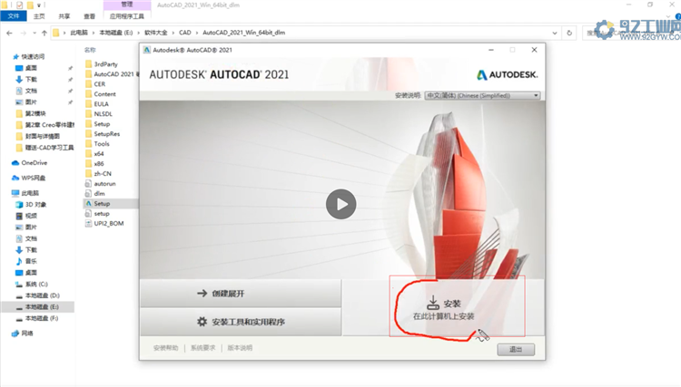Click the Exit button in installer

516,349
